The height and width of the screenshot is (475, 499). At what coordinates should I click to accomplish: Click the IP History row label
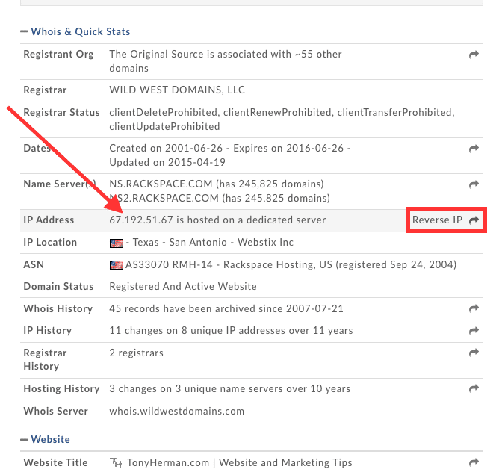pos(47,331)
